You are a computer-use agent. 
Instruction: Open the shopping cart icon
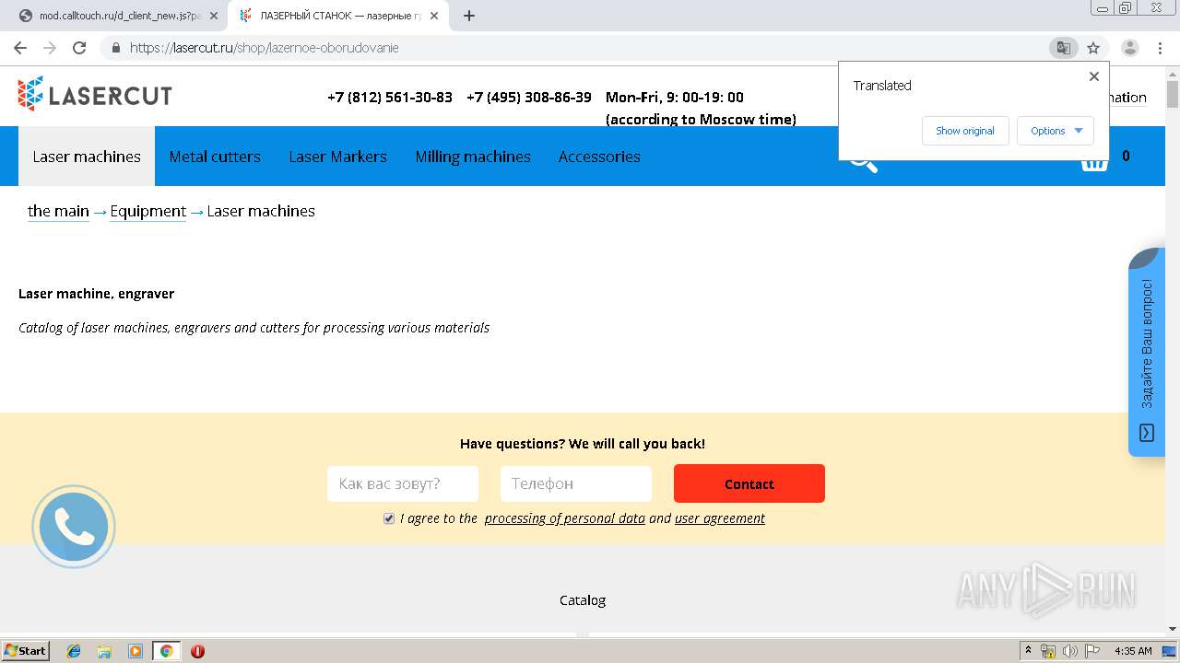click(x=1093, y=162)
